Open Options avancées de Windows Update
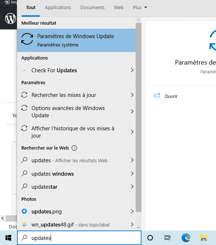The height and width of the screenshot is (245, 216). pyautogui.click(x=76, y=111)
